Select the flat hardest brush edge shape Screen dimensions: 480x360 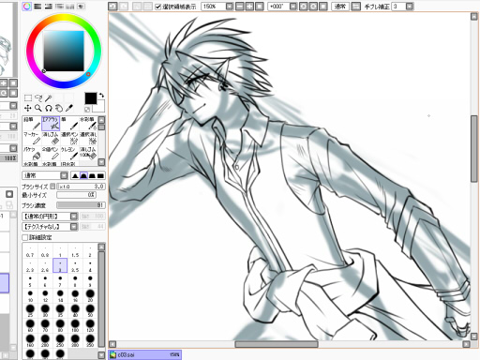coord(100,175)
